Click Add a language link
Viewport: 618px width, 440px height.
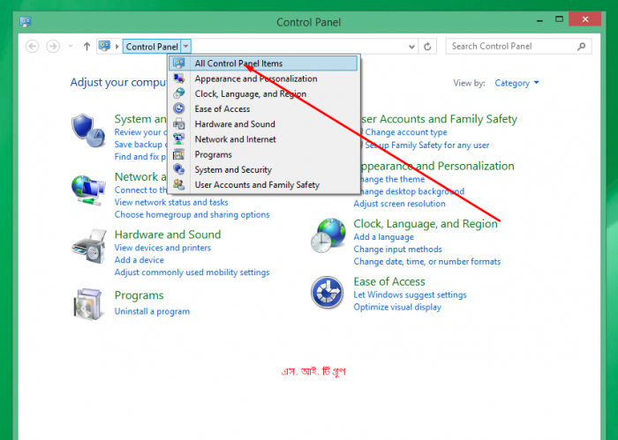(x=383, y=237)
